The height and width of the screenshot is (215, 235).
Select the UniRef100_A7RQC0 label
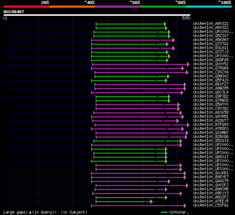(x=211, y=129)
